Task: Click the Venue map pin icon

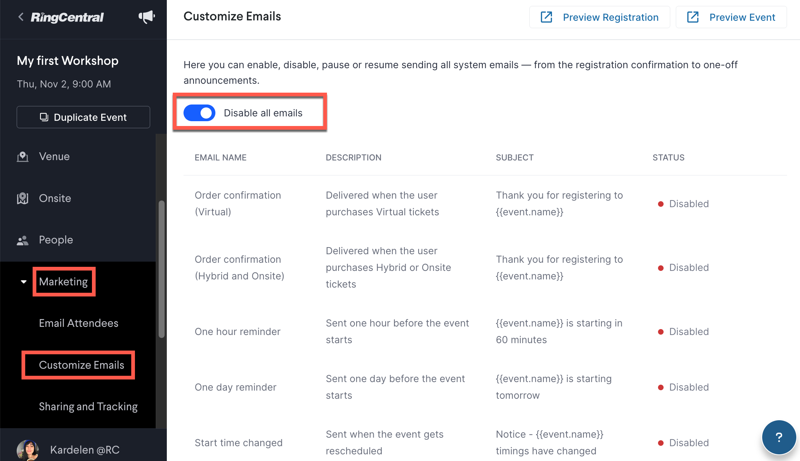Action: 23,157
